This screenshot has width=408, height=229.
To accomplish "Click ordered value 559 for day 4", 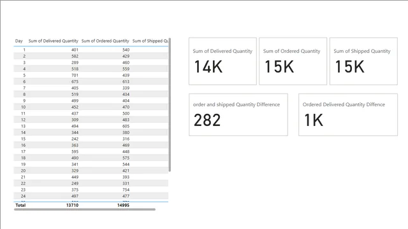I will point(126,69).
